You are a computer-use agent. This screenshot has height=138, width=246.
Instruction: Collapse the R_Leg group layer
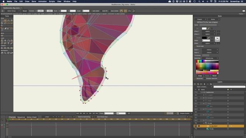[204, 123]
